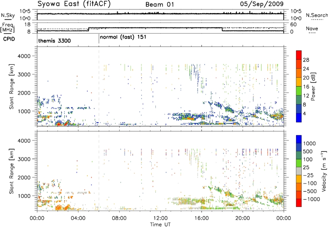Click the gray band of the Velocity colorbar
Viewport: 328px width, 227px height.
click(299, 171)
